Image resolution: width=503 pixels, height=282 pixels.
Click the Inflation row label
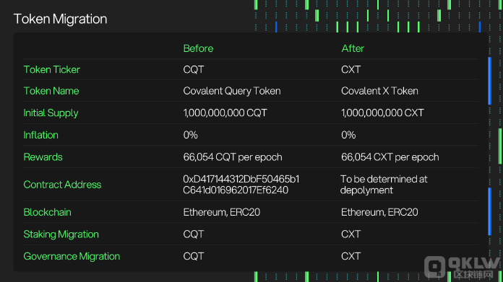pos(40,135)
